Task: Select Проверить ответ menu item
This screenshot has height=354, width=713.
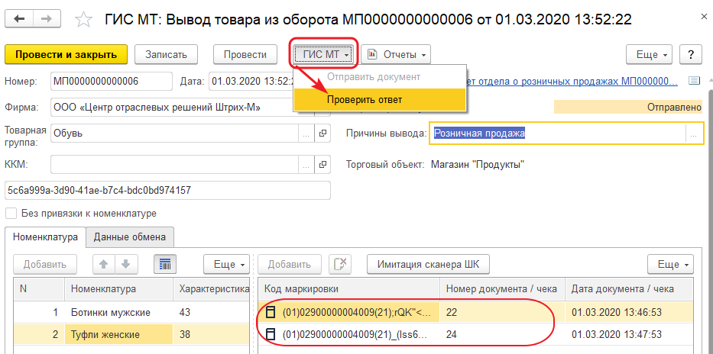Action: (x=364, y=99)
